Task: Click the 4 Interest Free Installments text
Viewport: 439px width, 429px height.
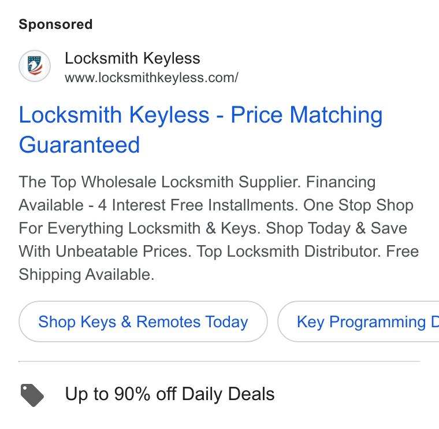Action: point(198,205)
